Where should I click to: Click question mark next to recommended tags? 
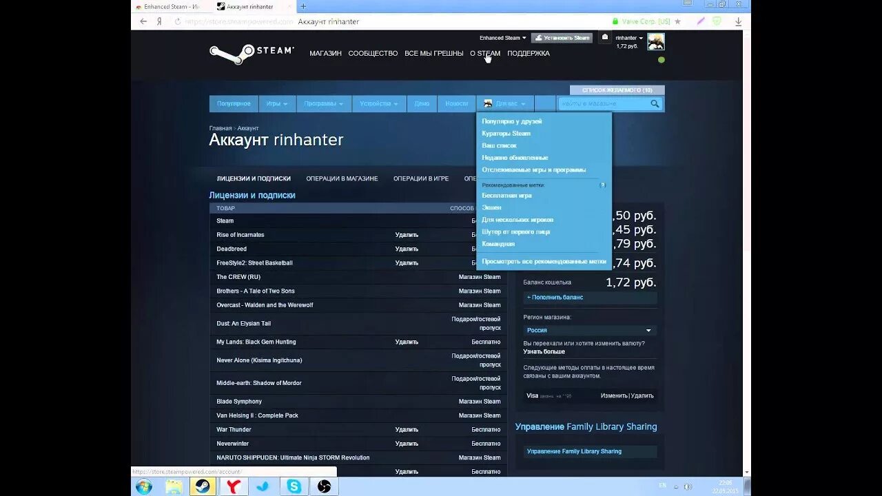pos(603,185)
